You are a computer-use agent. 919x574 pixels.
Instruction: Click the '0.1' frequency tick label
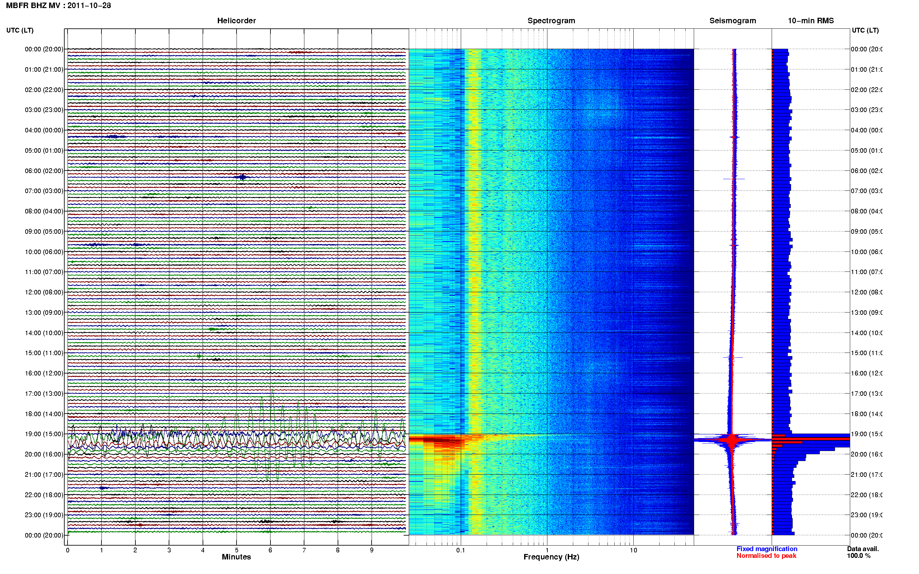[460, 550]
